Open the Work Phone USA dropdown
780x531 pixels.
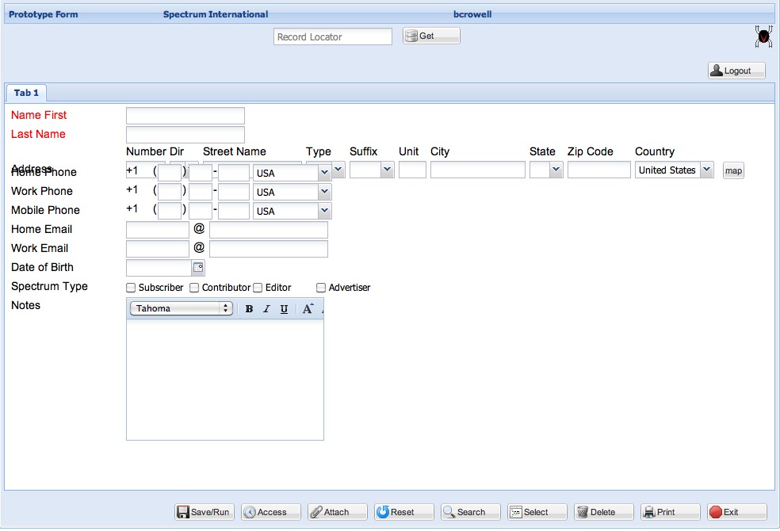(324, 192)
